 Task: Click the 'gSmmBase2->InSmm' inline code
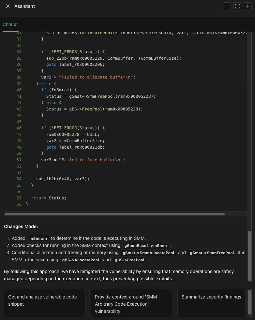coord(145,245)
